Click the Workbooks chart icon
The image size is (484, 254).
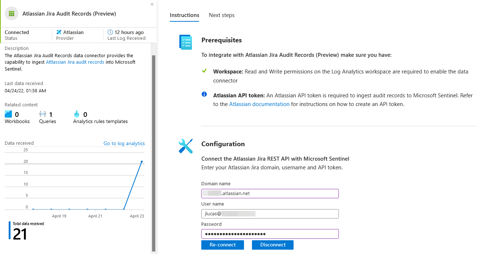(8, 114)
